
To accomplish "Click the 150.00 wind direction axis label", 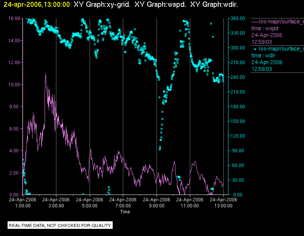I will coord(238,121).
